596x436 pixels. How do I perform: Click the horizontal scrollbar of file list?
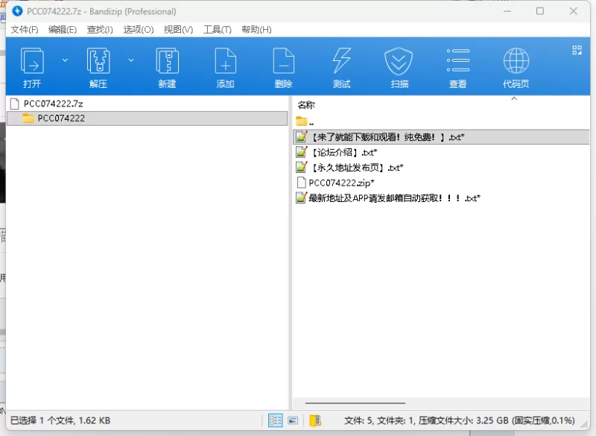point(355,403)
